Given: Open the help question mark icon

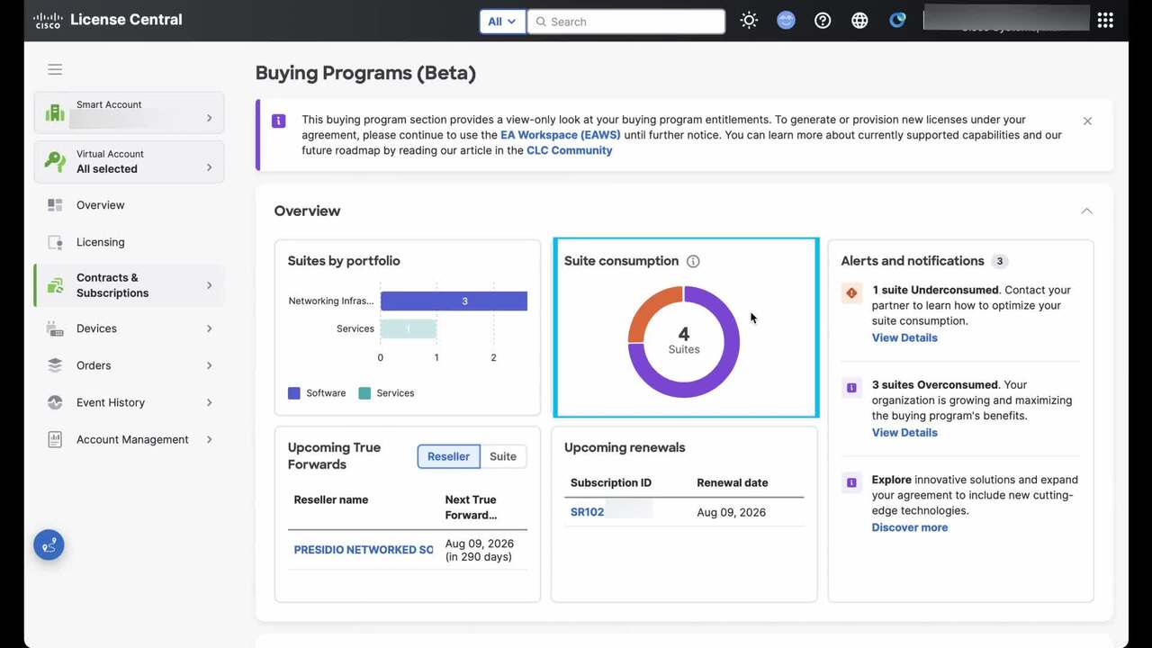Looking at the screenshot, I should [823, 21].
